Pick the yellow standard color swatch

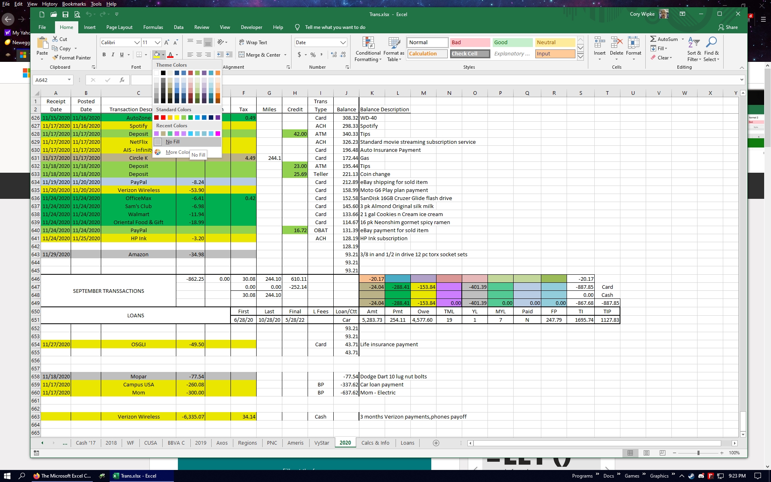click(177, 118)
